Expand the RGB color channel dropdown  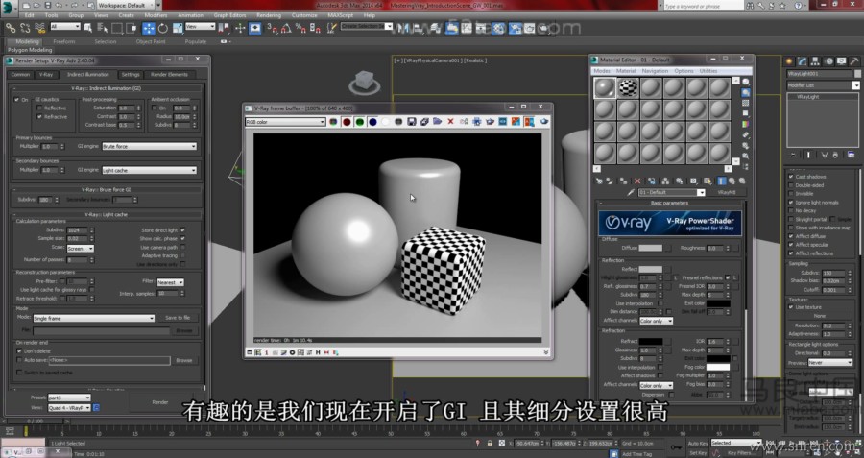tap(284, 122)
